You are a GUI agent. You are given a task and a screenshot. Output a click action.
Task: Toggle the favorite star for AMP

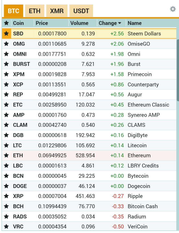click(6, 115)
